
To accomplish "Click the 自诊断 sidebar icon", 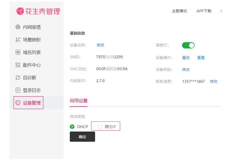I will click(x=18, y=78).
